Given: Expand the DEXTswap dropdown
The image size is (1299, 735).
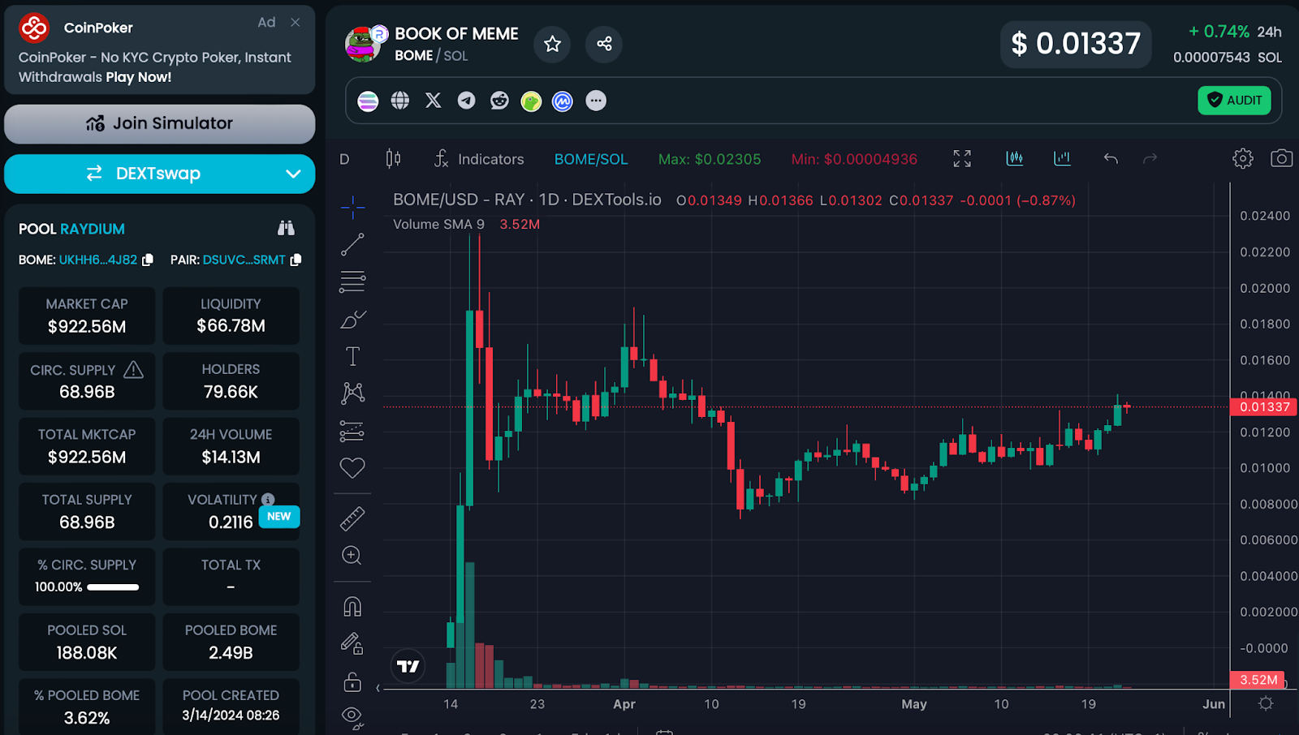Looking at the screenshot, I should tap(293, 174).
